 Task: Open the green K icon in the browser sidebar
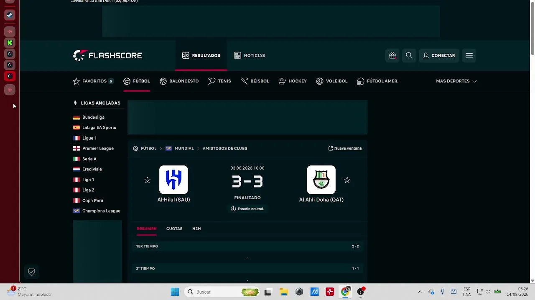(10, 42)
